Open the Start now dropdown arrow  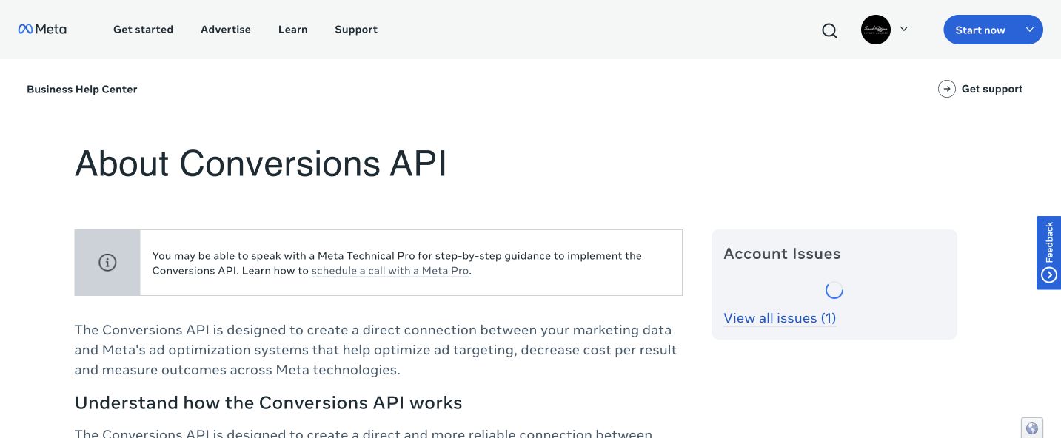[x=1030, y=30]
